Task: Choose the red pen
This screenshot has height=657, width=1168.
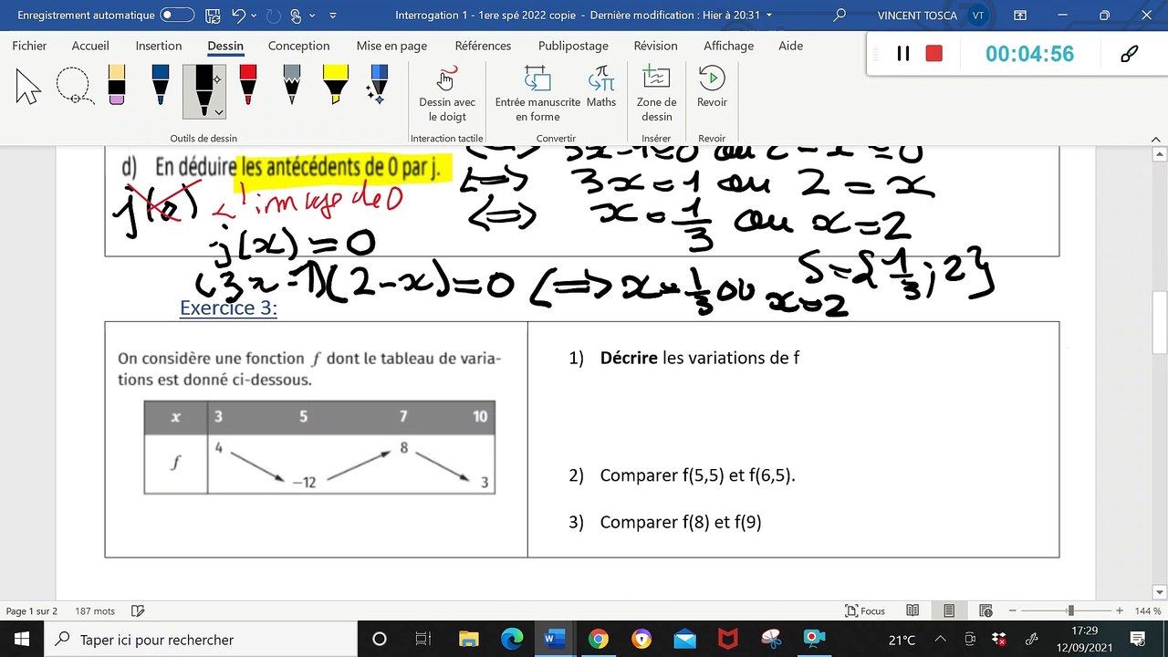Action: 247,85
